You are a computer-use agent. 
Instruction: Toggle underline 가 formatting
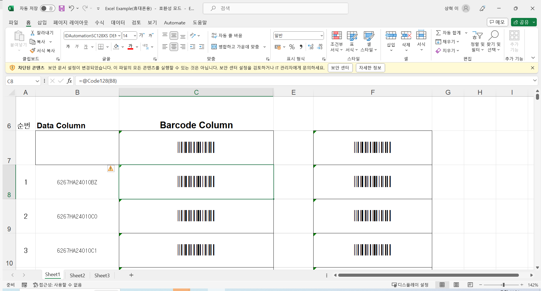click(86, 47)
